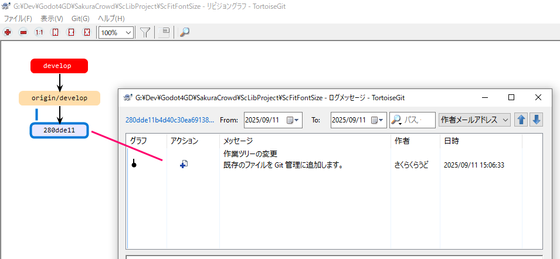Click the blue down arrow button
The width and height of the screenshot is (560, 259).
[x=537, y=120]
